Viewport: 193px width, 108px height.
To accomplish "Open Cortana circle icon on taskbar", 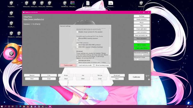I will click(x=9, y=106).
